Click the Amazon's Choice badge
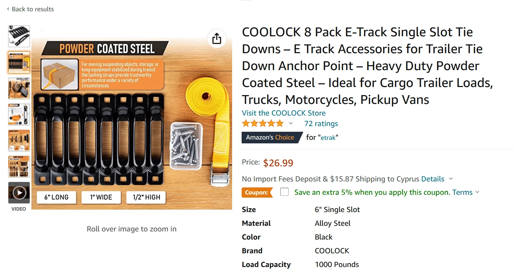The width and height of the screenshot is (515, 273). pos(270,137)
